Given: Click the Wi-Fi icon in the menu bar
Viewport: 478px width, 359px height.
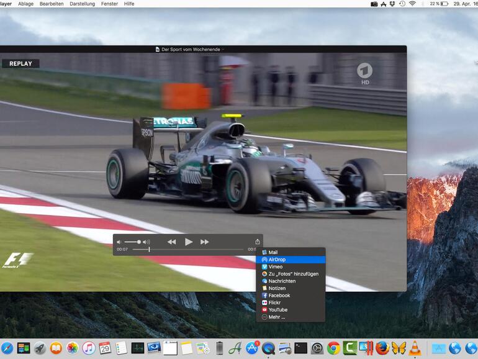Looking at the screenshot, I should pos(412,4).
